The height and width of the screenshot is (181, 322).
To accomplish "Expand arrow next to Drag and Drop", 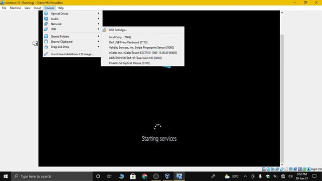I will coord(99,47).
